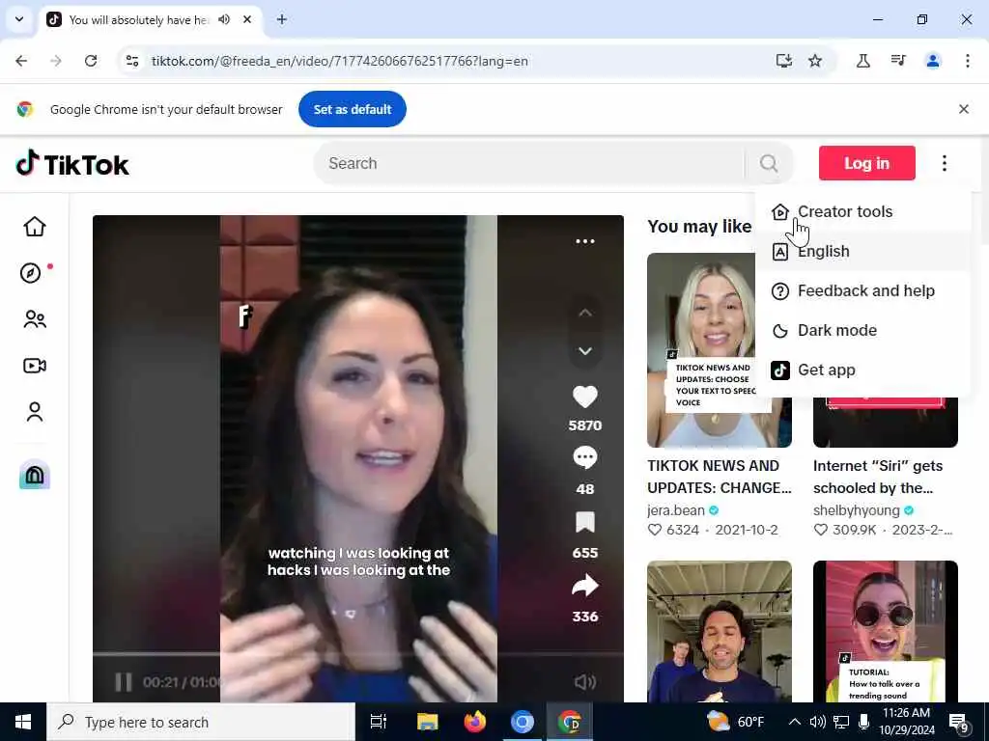Open the weather widget showing 60°F
Viewport: 989px width, 741px height.
click(x=735, y=722)
